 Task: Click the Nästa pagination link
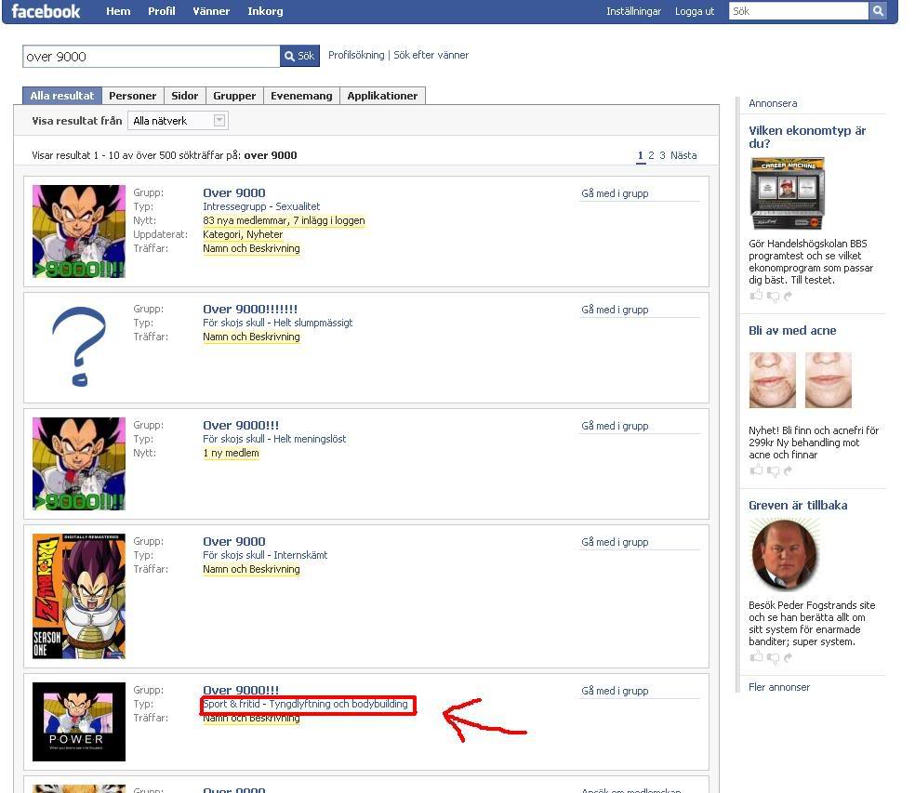coord(683,155)
